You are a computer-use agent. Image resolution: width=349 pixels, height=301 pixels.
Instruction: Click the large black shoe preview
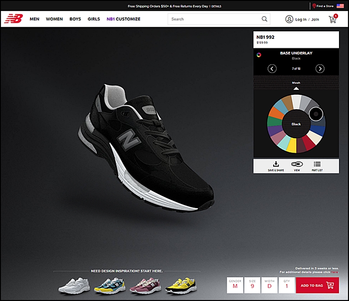pyautogui.click(x=146, y=147)
